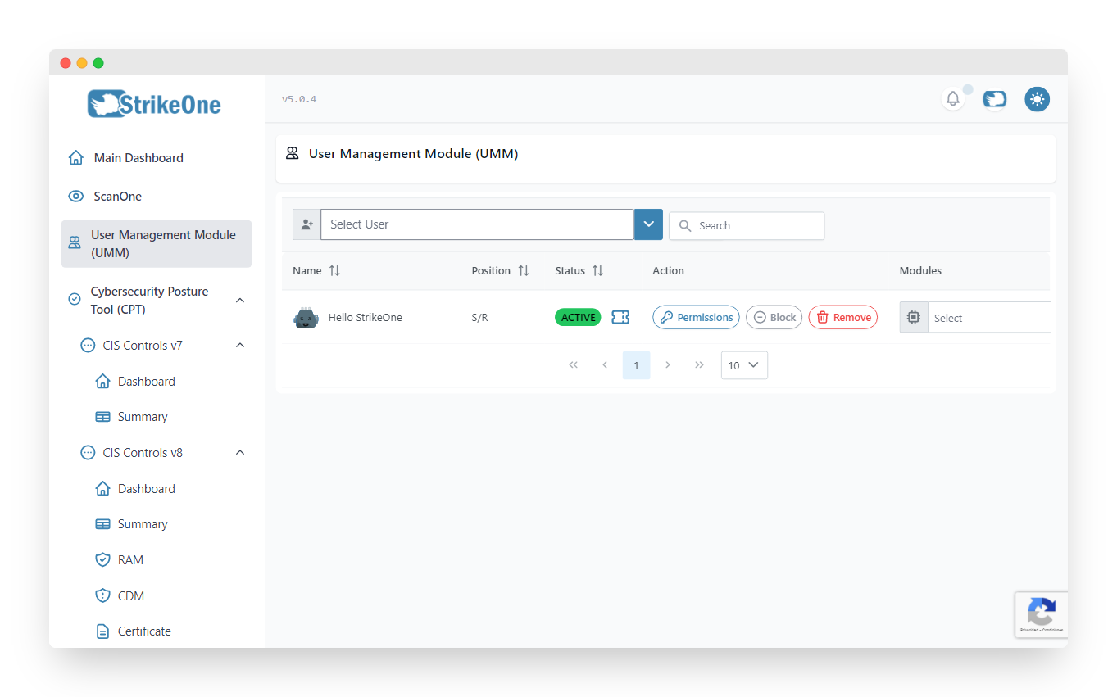
Task: Toggle the switch next to the bell icon
Action: tap(994, 98)
